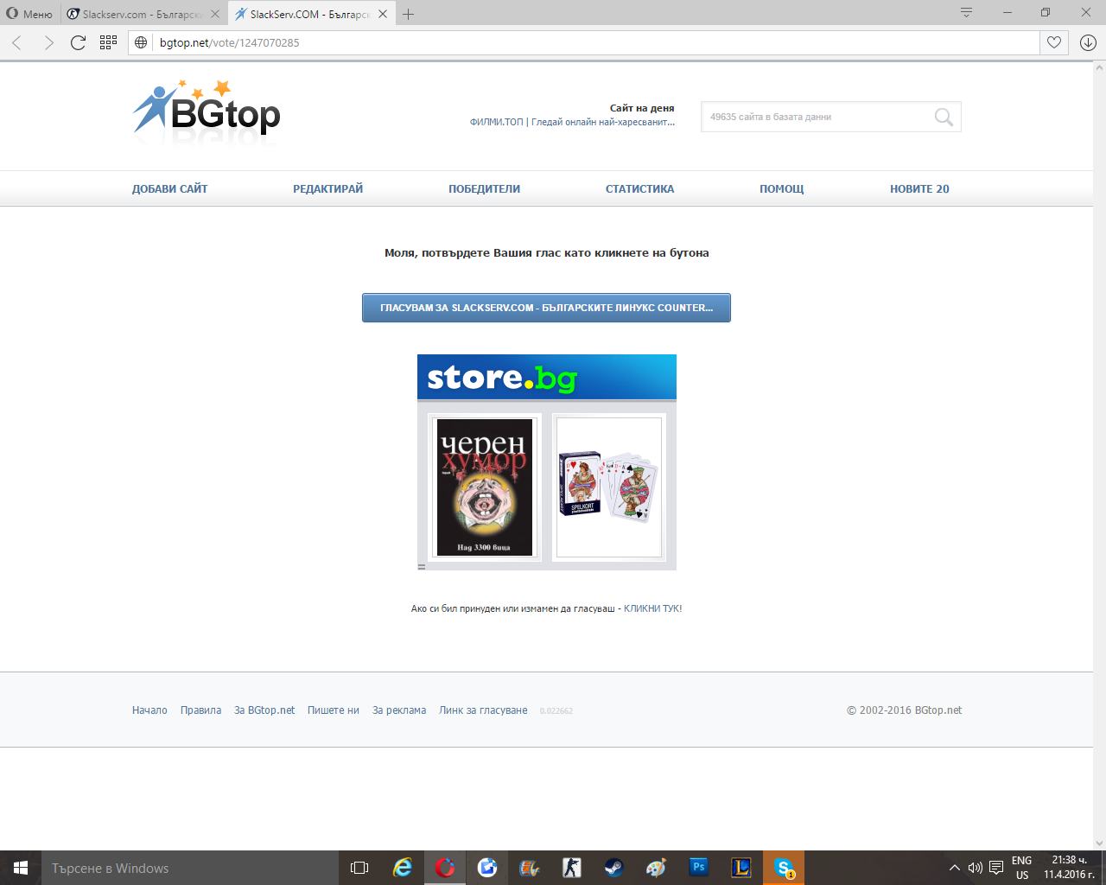This screenshot has height=885, width=1106.
Task: Open Counter-Strike taskbar icon
Action: pyautogui.click(x=571, y=868)
